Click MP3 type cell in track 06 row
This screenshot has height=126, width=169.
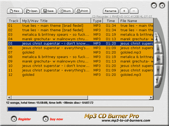(x=97, y=48)
